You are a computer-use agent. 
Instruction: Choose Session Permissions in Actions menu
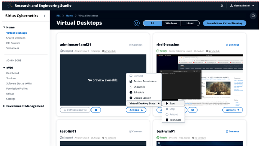tap(145, 81)
